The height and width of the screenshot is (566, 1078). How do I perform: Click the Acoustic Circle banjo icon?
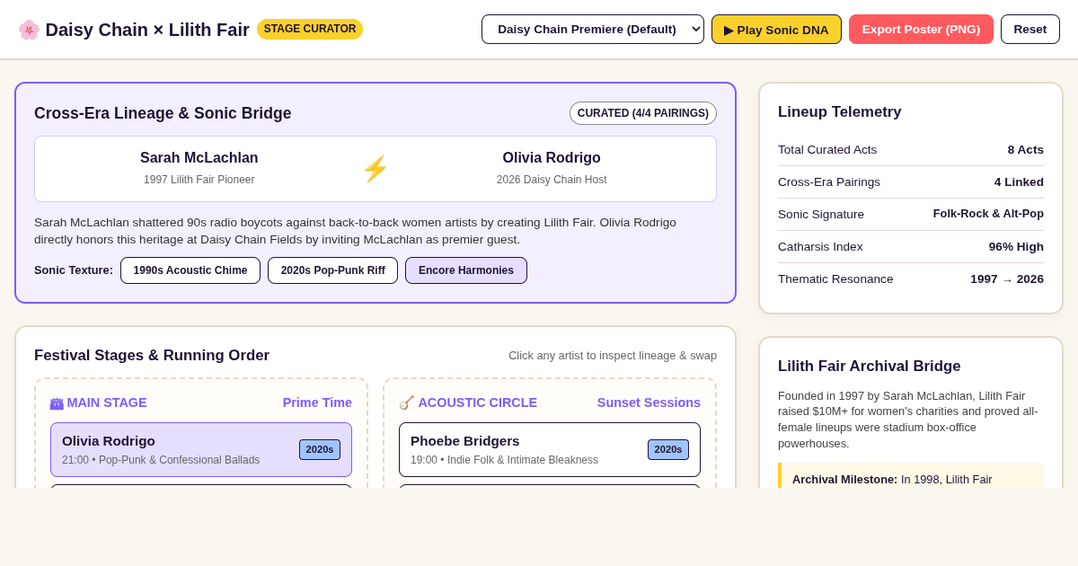click(x=406, y=402)
